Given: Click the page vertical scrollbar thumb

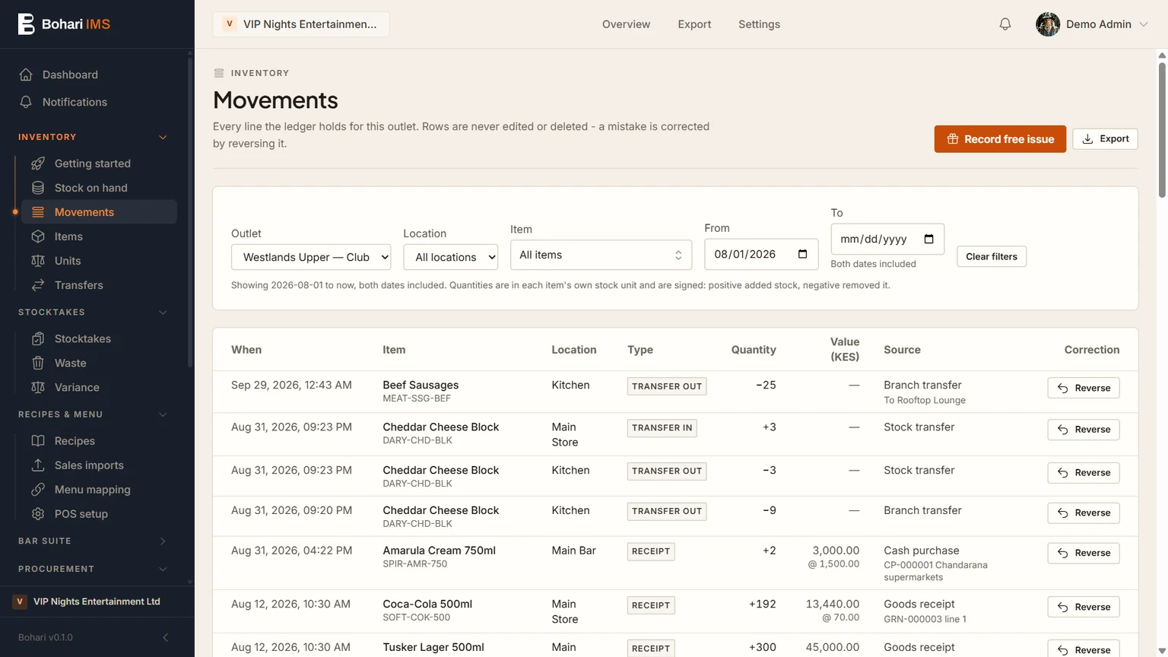Looking at the screenshot, I should [x=1162, y=129].
